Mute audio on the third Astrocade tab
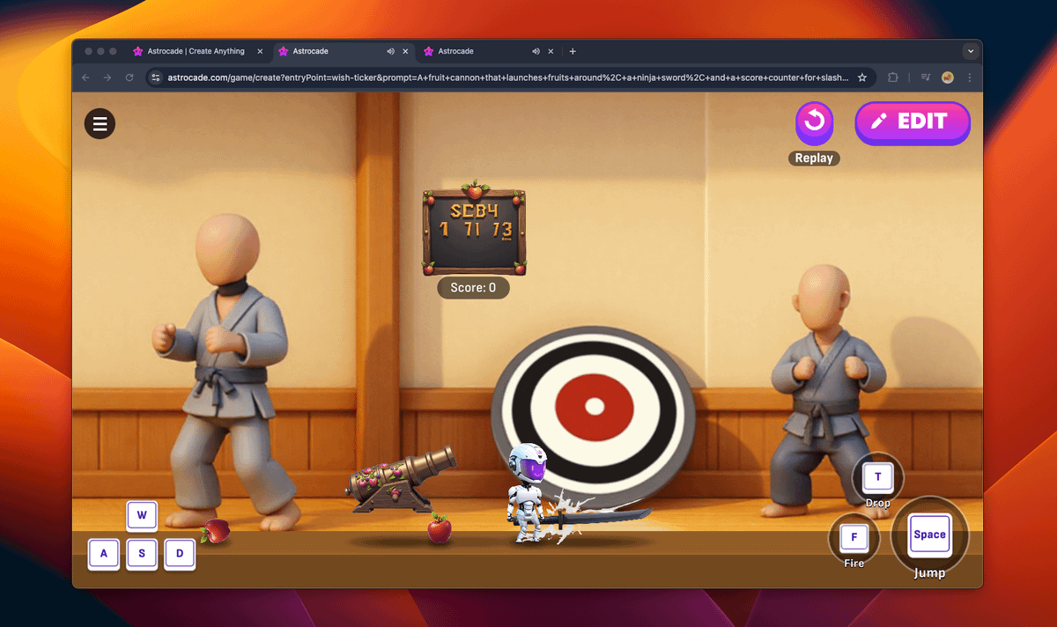 point(536,51)
